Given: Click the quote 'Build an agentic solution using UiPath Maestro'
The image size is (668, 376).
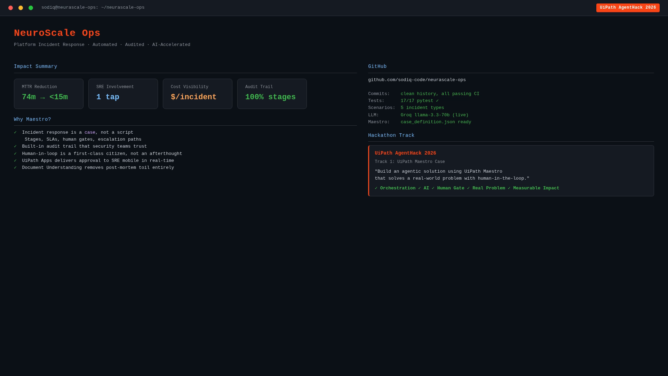Looking at the screenshot, I should pos(438,172).
